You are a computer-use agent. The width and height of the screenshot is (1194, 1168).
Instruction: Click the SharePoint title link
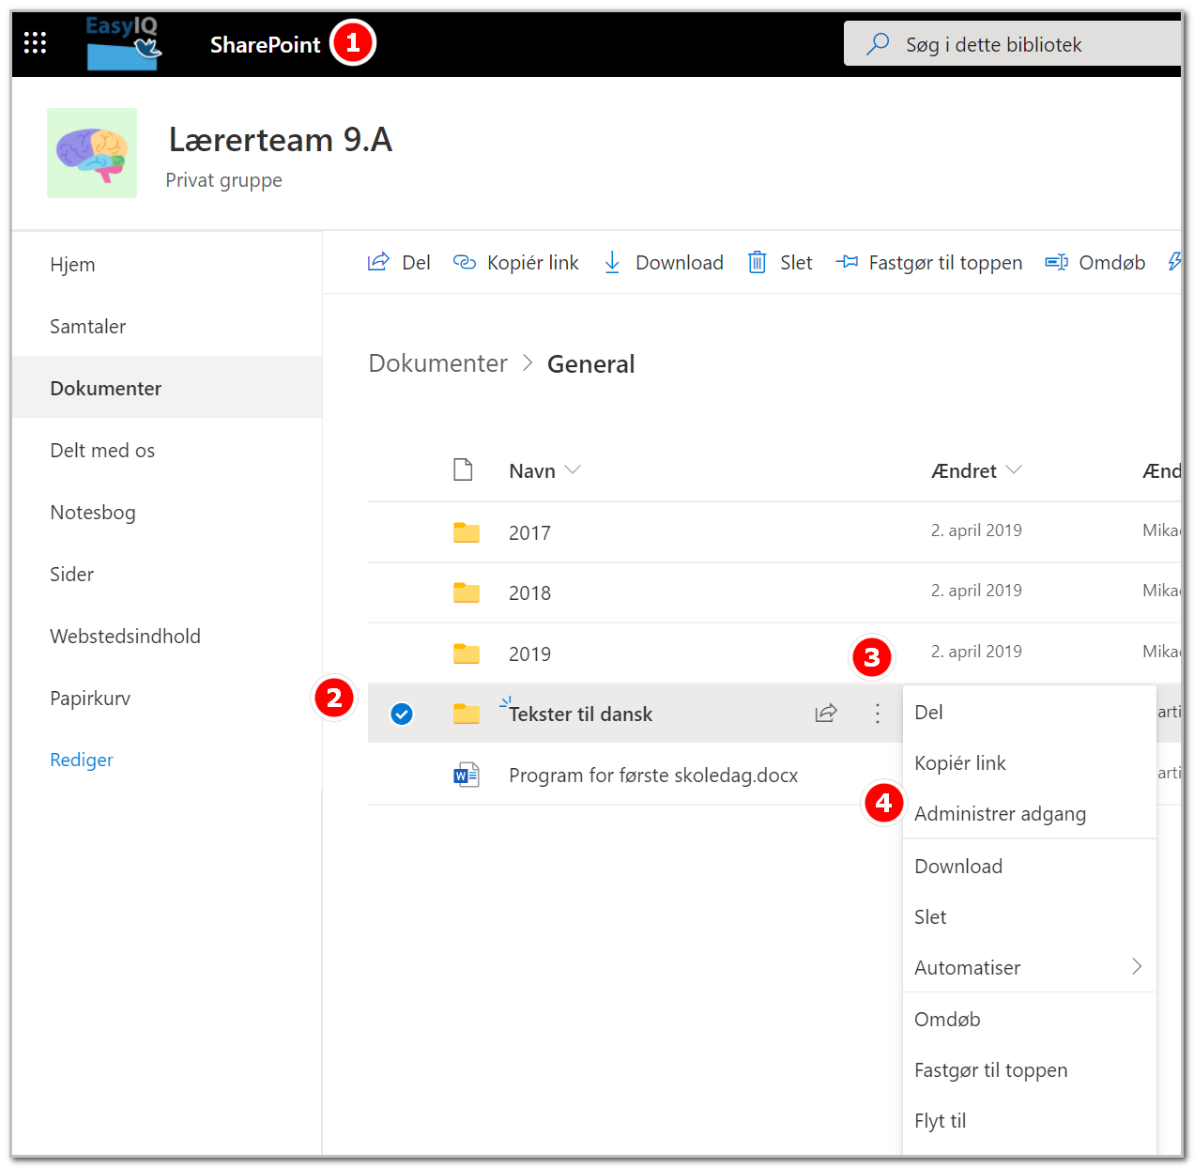click(265, 44)
